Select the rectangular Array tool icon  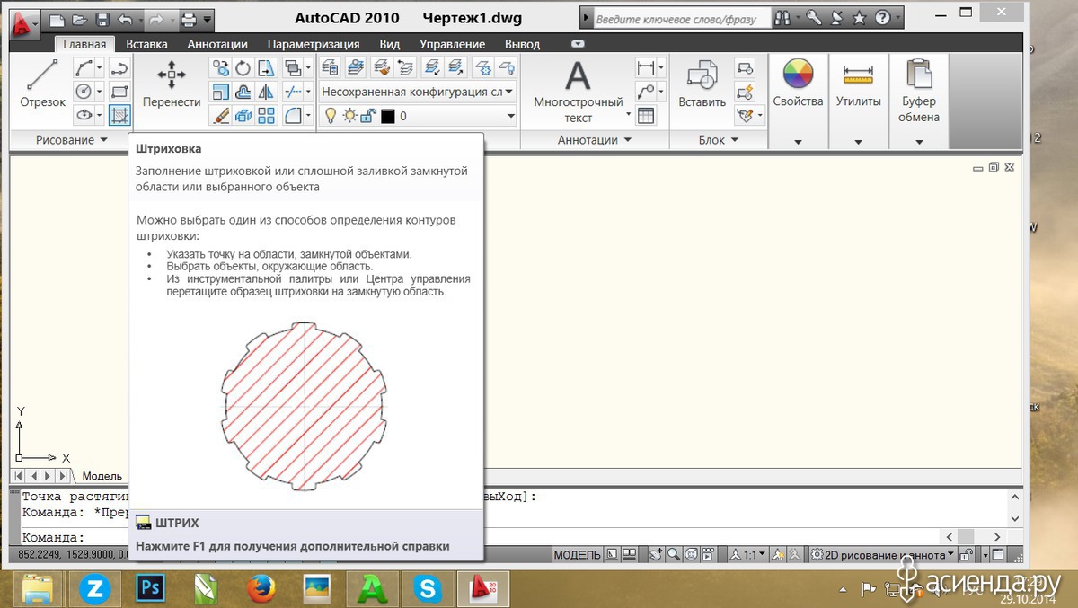266,115
